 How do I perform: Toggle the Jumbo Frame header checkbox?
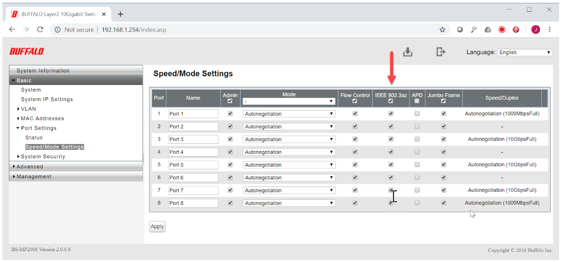(443, 101)
